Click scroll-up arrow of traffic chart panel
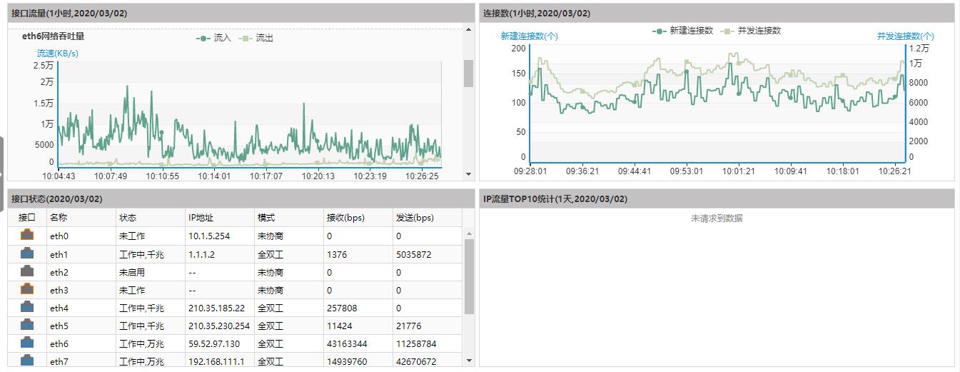This screenshot has height=372, width=960. click(468, 29)
